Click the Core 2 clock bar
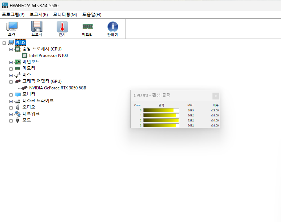This screenshot has width=281, height=222. click(161, 120)
